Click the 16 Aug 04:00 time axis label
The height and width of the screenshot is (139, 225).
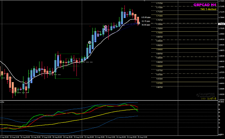25,137
